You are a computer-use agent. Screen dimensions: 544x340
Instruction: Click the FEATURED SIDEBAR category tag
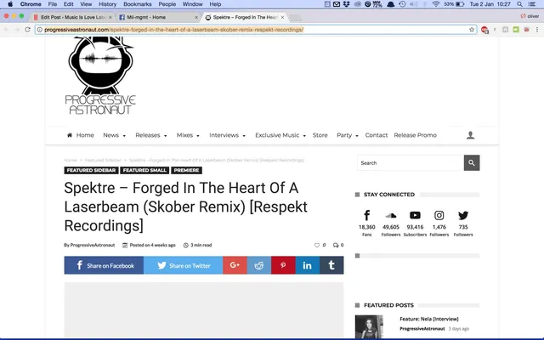tap(91, 170)
